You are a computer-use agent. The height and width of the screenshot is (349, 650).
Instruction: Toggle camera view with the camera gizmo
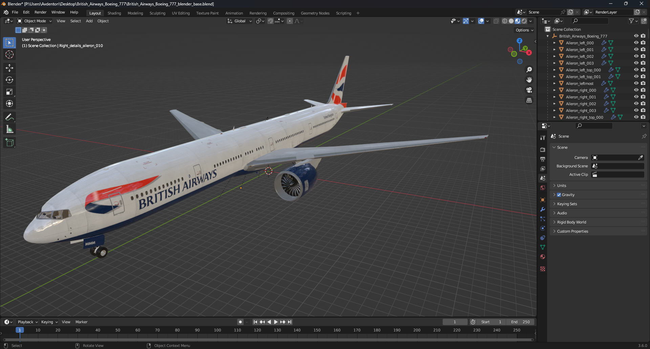(529, 90)
